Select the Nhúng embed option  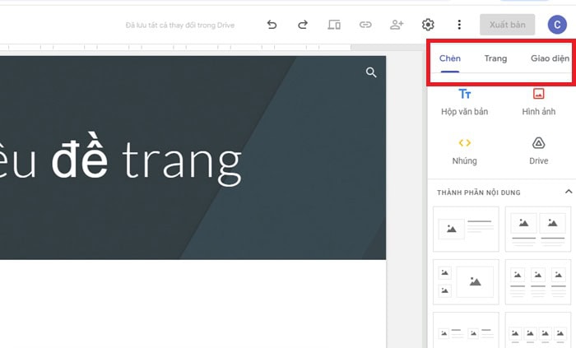464,151
